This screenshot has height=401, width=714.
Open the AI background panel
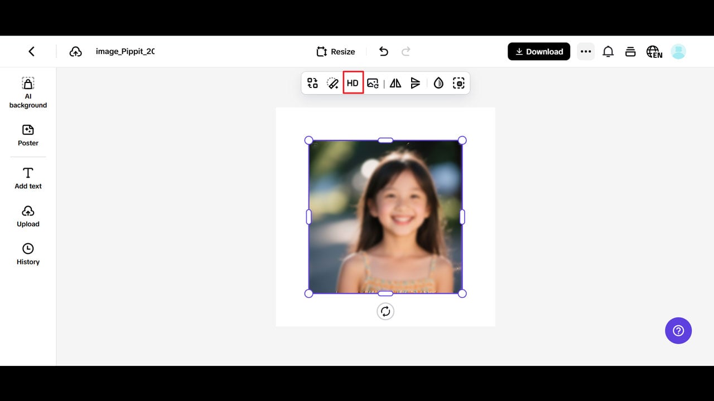coord(28,92)
